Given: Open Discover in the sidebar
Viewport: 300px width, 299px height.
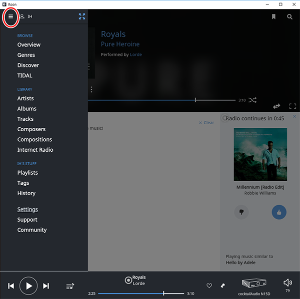Looking at the screenshot, I should pos(28,65).
